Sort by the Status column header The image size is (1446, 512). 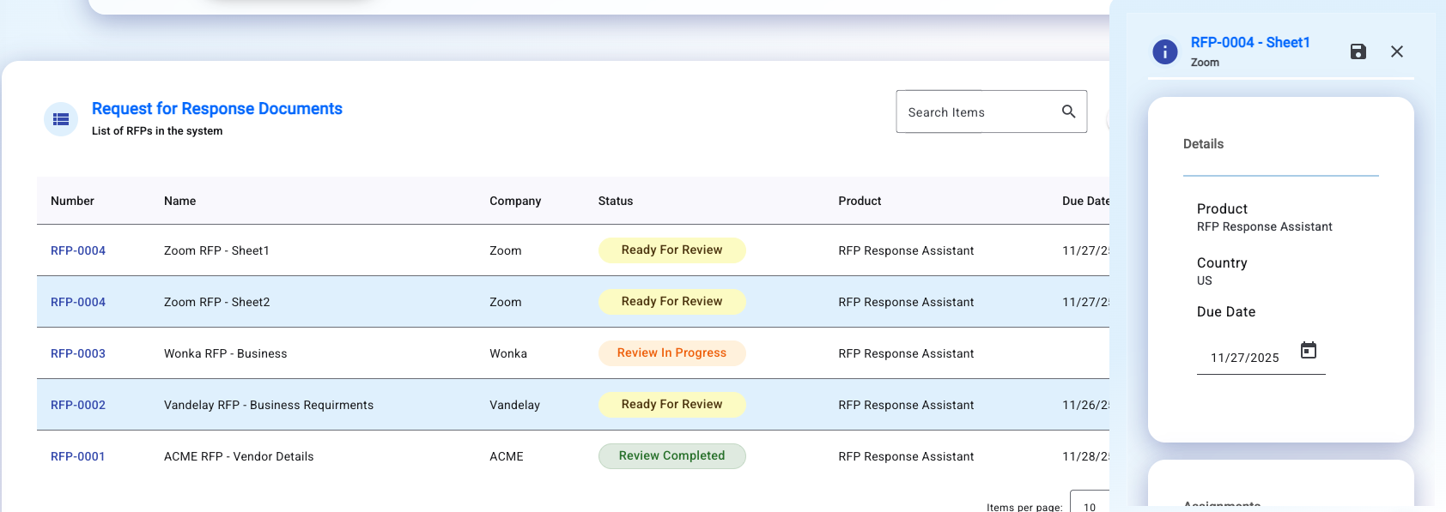pos(616,201)
